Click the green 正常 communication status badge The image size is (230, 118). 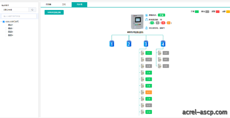pyautogui.click(x=162, y=15)
